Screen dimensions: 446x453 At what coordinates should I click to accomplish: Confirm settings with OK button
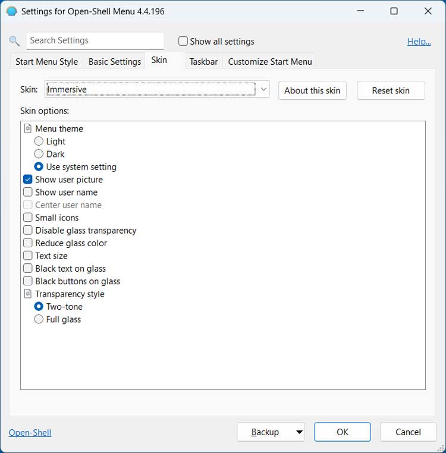pyautogui.click(x=343, y=432)
